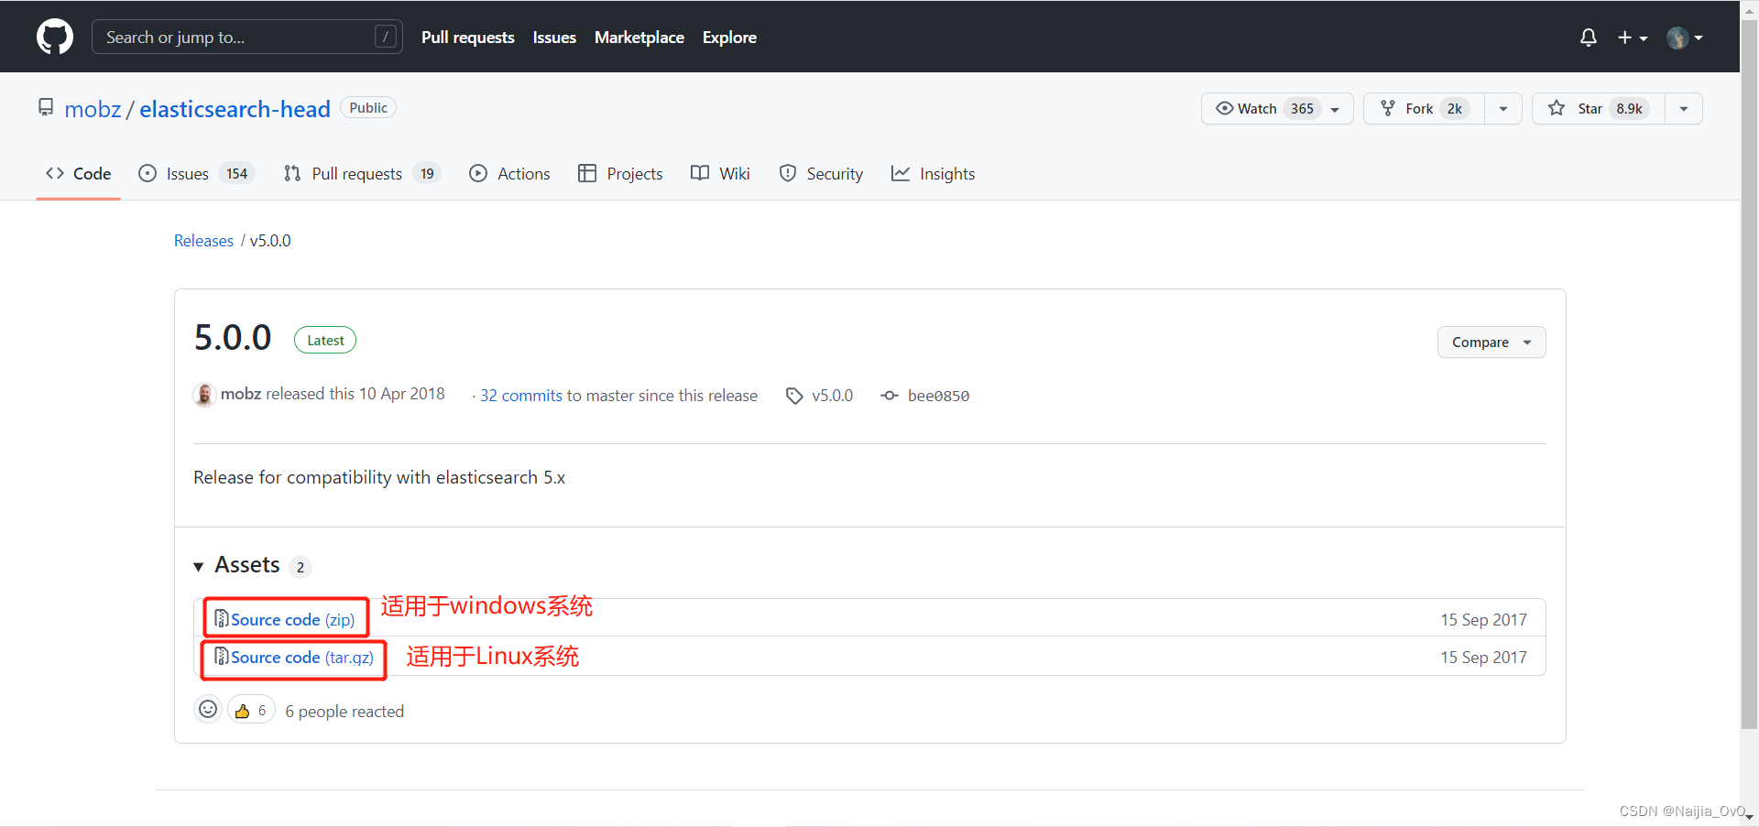Click the 15 Sep 2017 date for tar.gz
The width and height of the screenshot is (1759, 827).
click(1483, 658)
